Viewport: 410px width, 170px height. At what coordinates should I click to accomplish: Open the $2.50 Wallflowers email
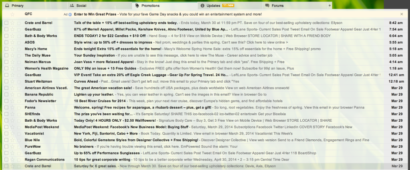(x=204, y=121)
